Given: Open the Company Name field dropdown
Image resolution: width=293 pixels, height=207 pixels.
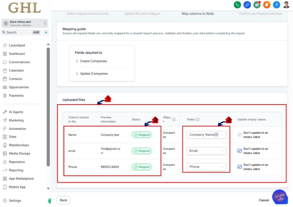Looking at the screenshot, I should pyautogui.click(x=206, y=134).
